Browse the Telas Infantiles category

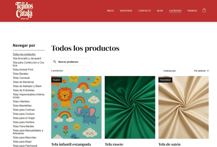click(x=21, y=101)
